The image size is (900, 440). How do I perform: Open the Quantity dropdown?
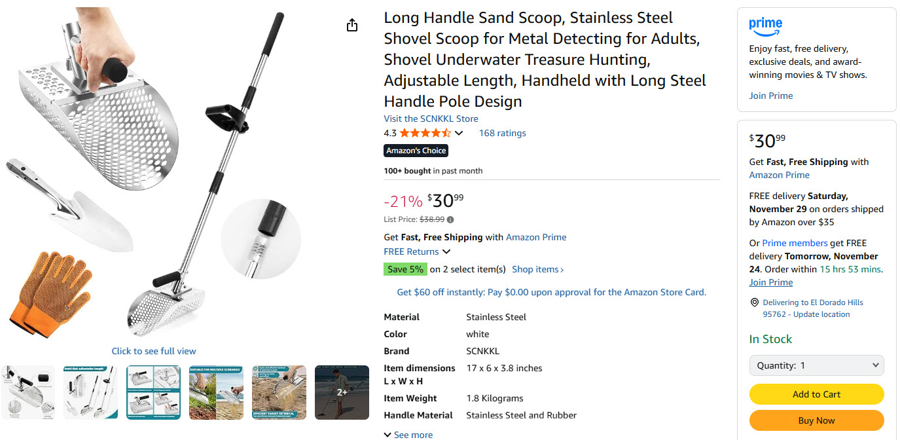tap(816, 365)
